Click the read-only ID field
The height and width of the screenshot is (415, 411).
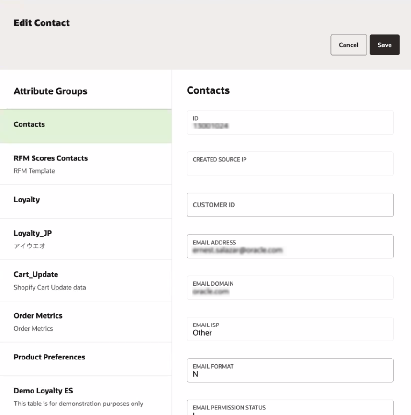coord(290,123)
